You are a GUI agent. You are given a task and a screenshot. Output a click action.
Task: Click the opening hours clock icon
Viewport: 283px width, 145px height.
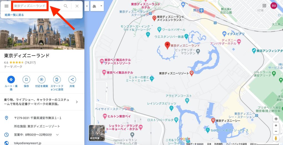(6, 135)
